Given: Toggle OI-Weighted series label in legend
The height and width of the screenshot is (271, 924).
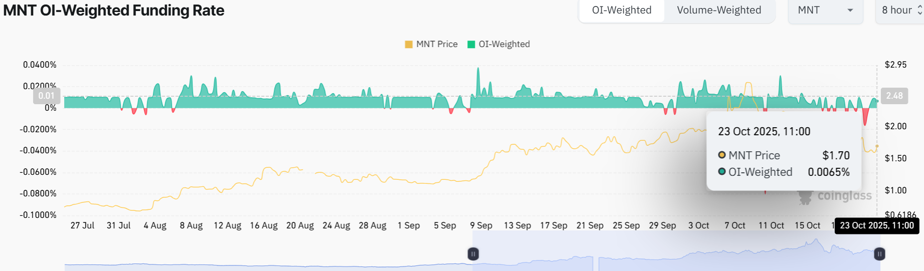Looking at the screenshot, I should pyautogui.click(x=504, y=44).
